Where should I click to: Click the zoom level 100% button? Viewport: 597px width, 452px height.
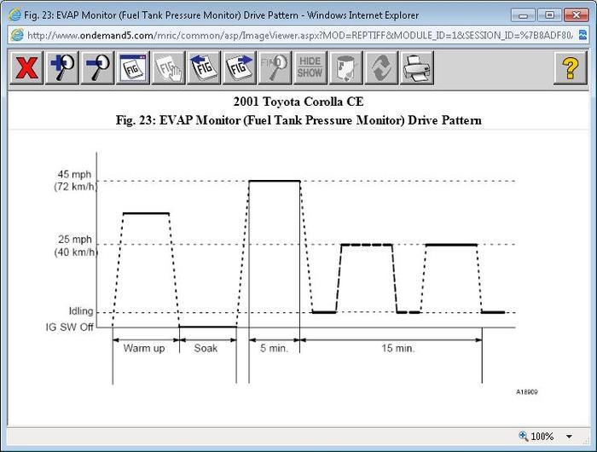536,437
